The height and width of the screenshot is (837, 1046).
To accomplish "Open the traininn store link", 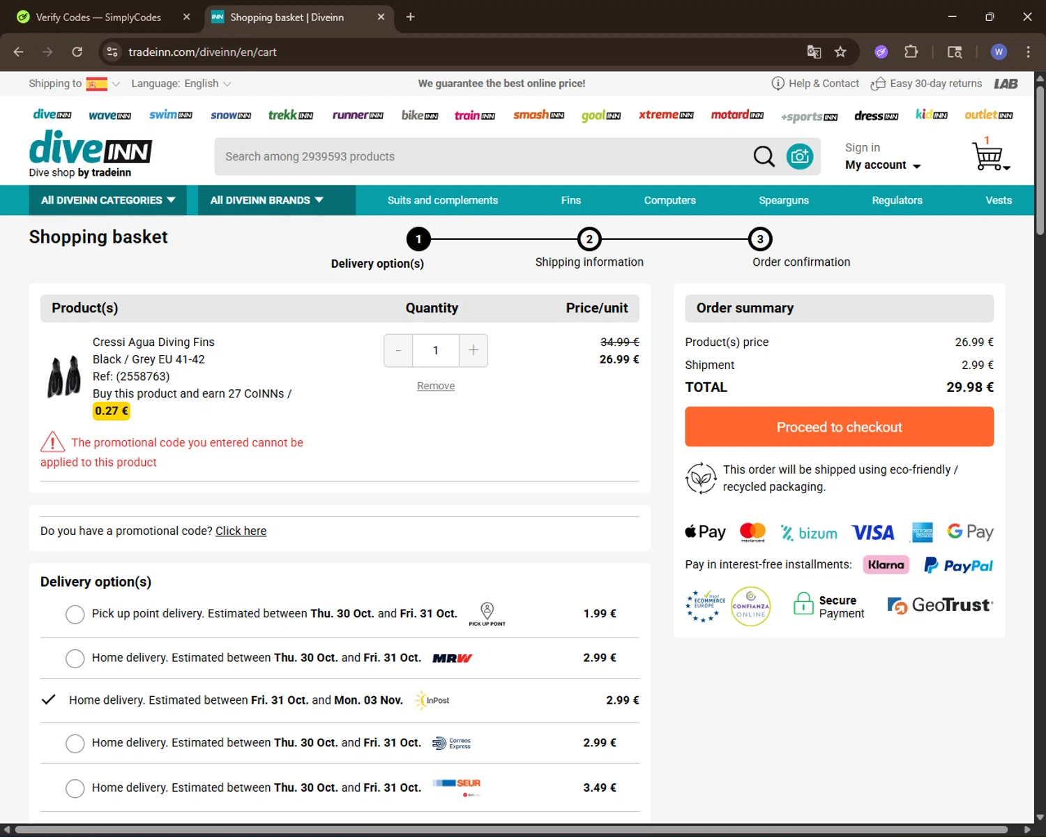I will (x=475, y=115).
